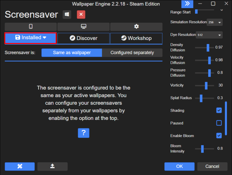Adjust the Bloom Intensity slider

click(204, 149)
